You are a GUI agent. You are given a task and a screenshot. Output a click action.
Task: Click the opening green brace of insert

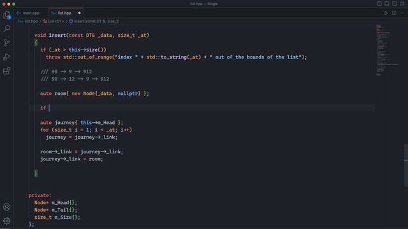pyautogui.click(x=36, y=43)
